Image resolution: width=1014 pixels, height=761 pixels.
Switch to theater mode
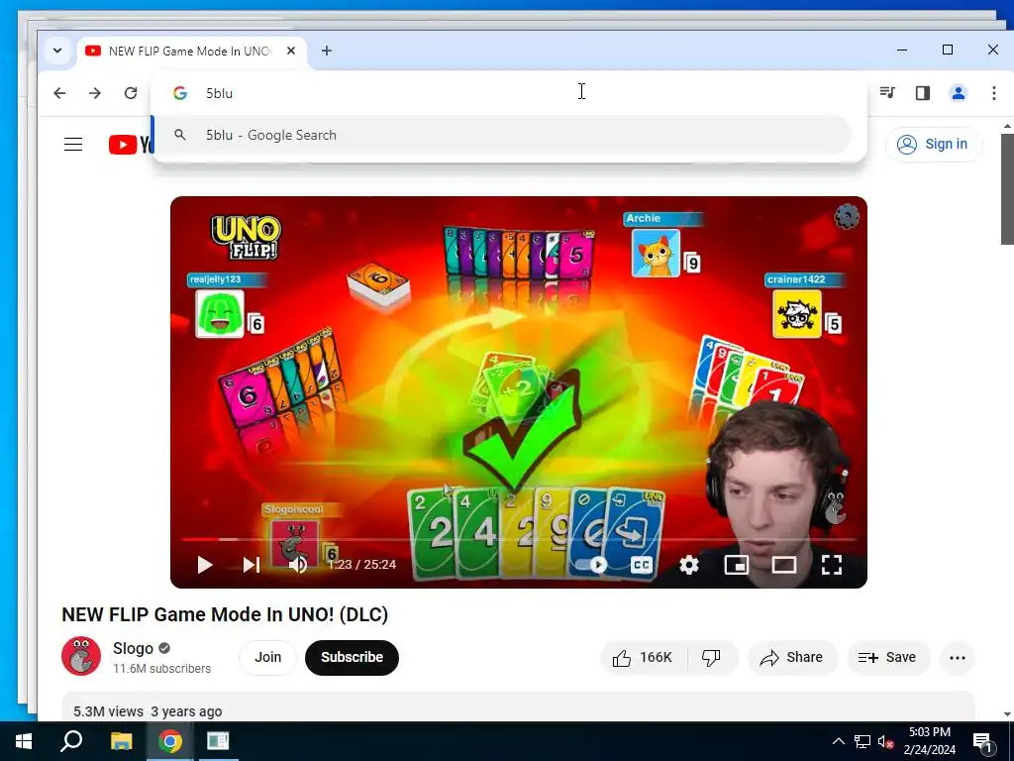coord(784,565)
